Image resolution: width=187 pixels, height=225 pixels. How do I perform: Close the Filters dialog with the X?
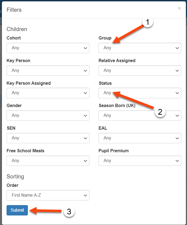(x=179, y=8)
